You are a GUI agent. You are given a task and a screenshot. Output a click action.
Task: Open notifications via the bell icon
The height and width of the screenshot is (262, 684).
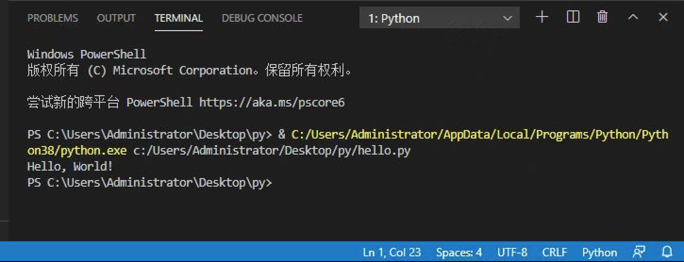pyautogui.click(x=667, y=252)
